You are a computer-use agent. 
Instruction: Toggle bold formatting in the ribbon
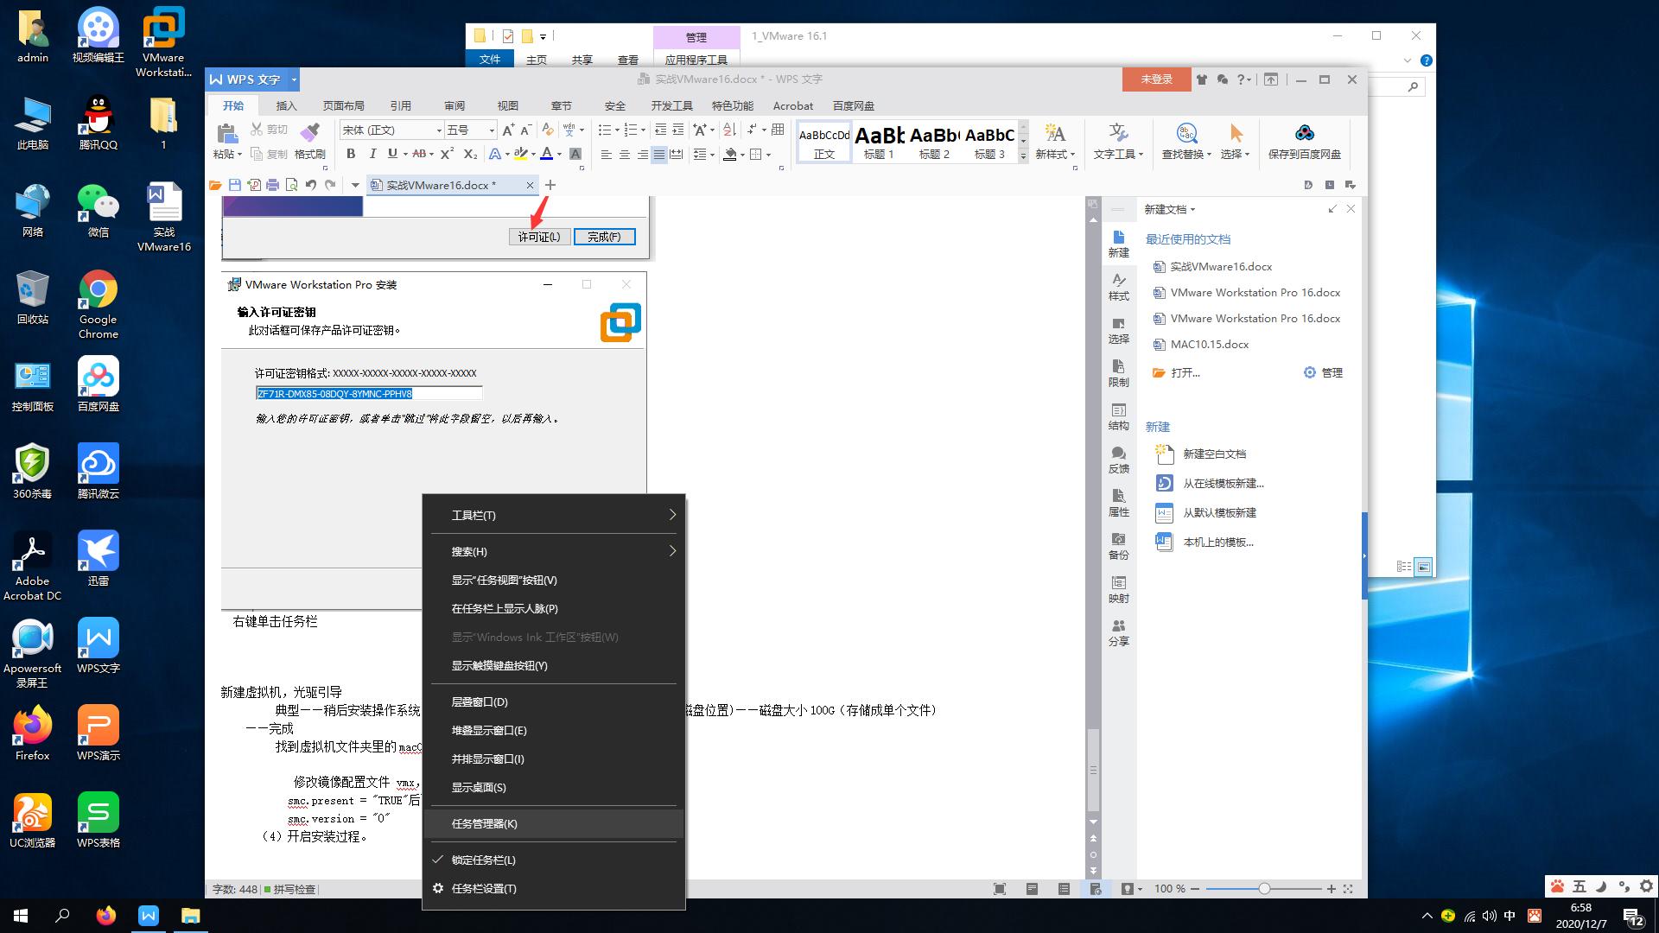(x=350, y=155)
